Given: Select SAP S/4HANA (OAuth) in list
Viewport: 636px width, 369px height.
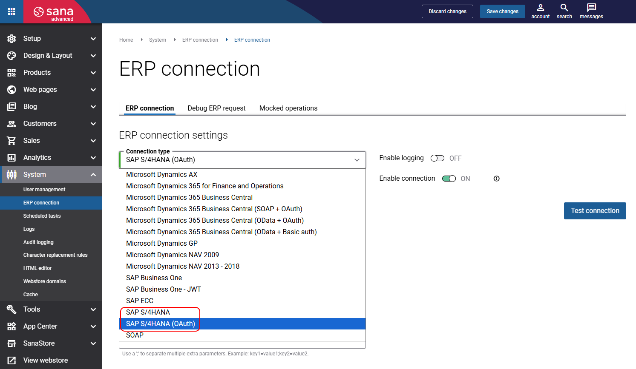Looking at the screenshot, I should [x=242, y=324].
